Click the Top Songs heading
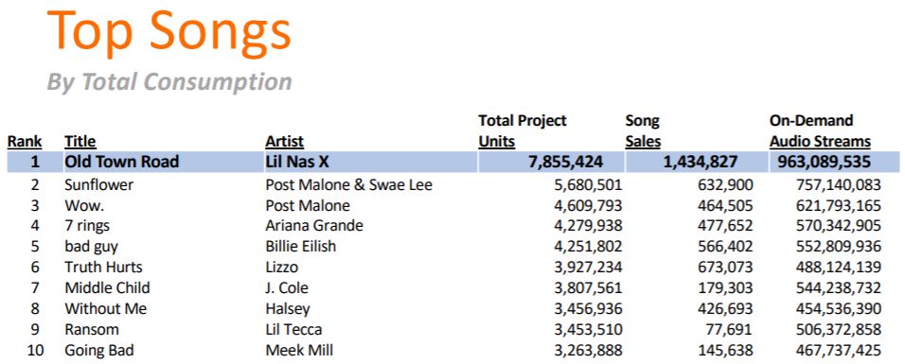 point(169,32)
